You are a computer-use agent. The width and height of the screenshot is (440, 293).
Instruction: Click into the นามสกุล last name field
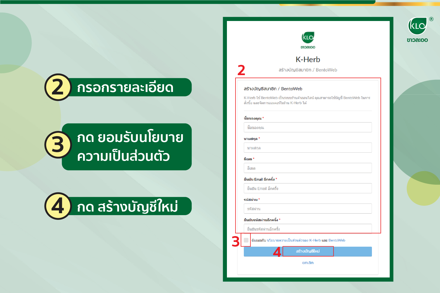pos(307,148)
